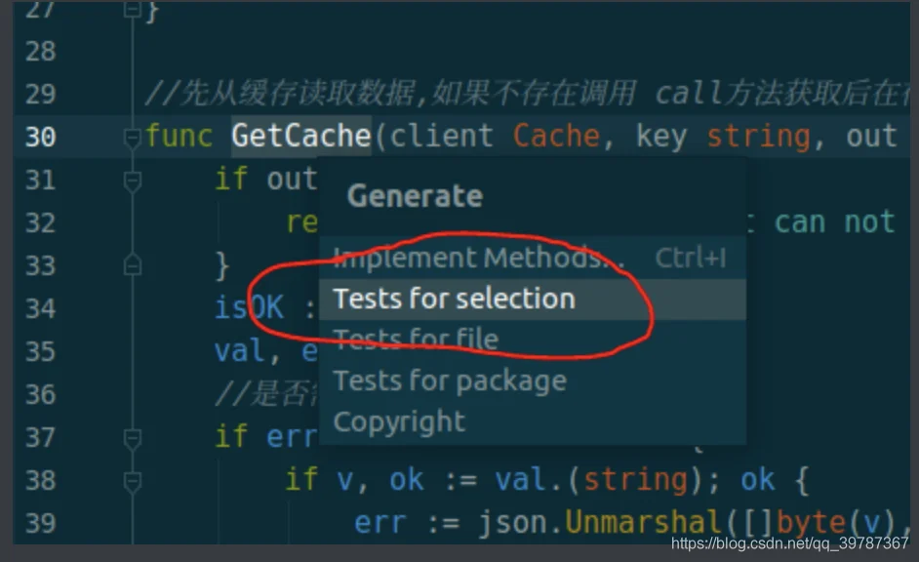Click line number 39 in gutter
Screen dimensions: 919x562
[x=40, y=523]
